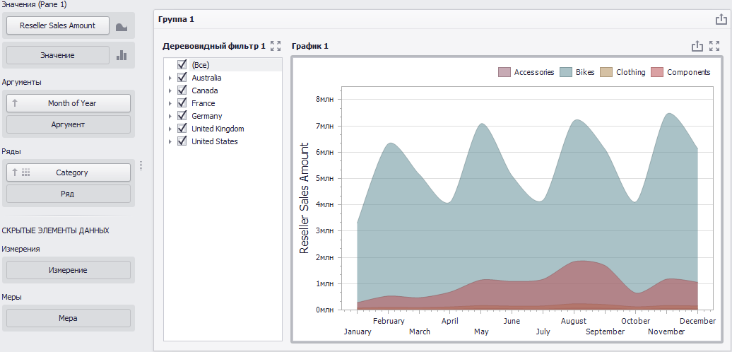Click the Мера placeholder in hidden measures

coord(68,318)
